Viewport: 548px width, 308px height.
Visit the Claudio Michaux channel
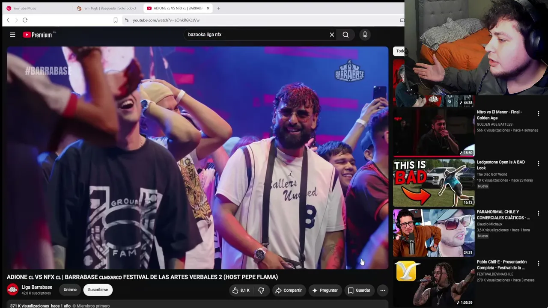point(490,224)
